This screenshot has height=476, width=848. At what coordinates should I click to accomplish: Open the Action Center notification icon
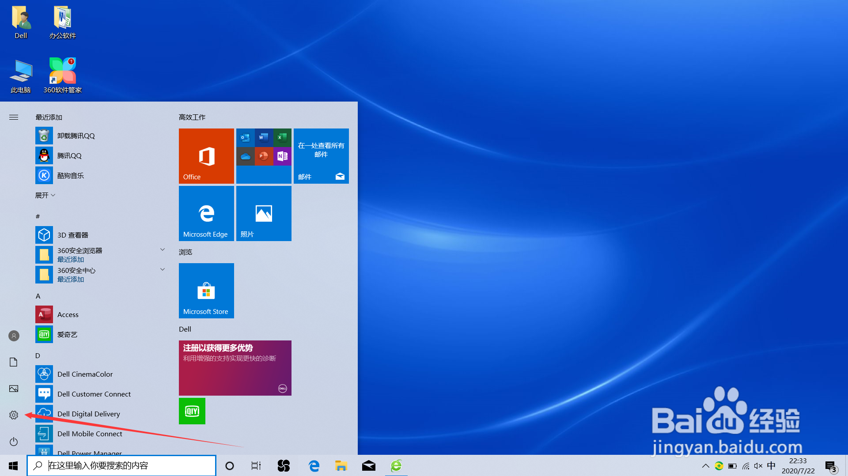click(831, 466)
